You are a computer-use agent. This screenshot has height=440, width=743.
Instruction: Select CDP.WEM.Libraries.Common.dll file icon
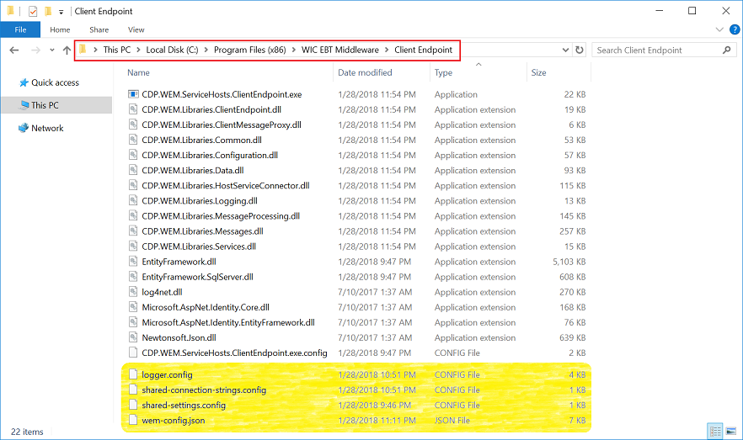(133, 140)
